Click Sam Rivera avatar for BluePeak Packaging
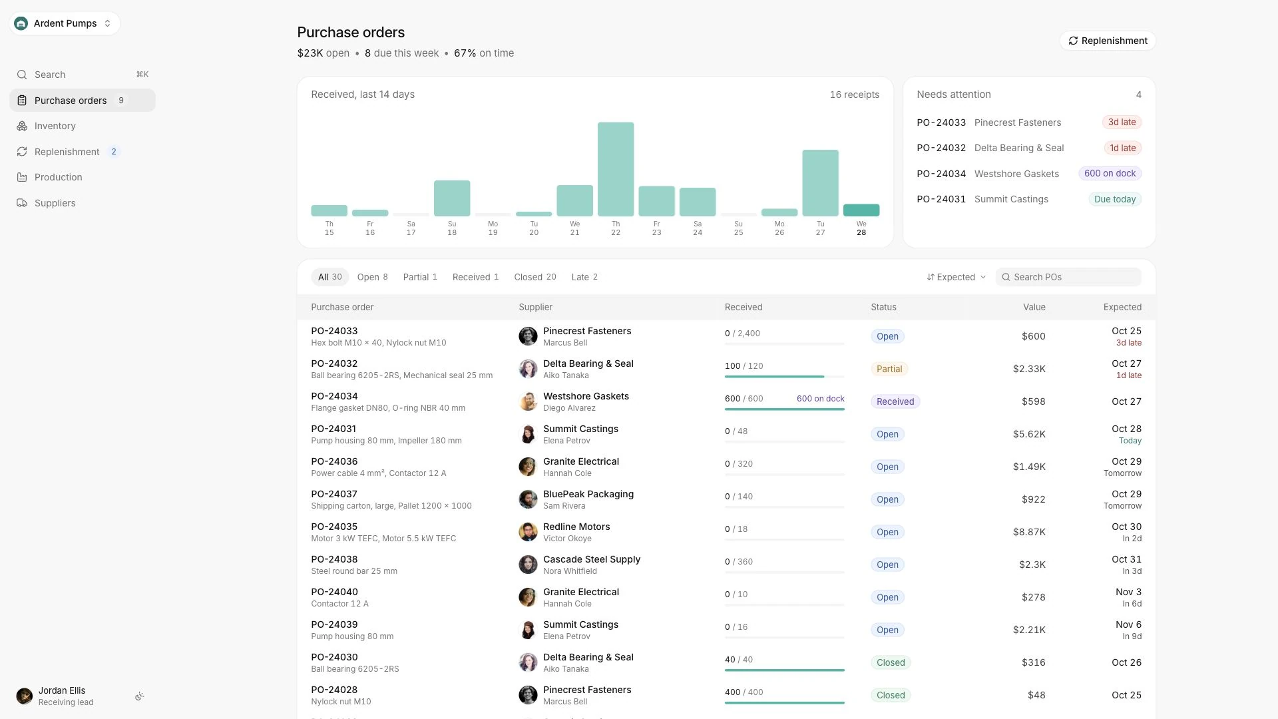The height and width of the screenshot is (719, 1278). point(528,499)
